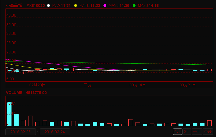This screenshot has height=137, width=216.
Task: Show half-year range with 半年 button
Action: tap(197, 132)
